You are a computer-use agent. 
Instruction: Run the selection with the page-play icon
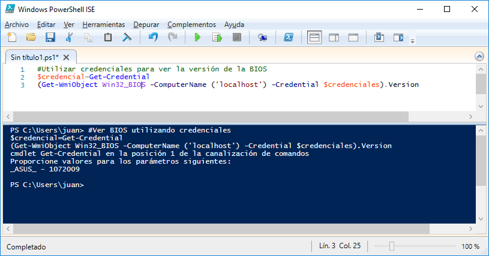pyautogui.click(x=217, y=37)
